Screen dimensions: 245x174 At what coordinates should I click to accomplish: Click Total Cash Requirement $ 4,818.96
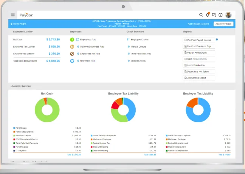click(x=53, y=61)
